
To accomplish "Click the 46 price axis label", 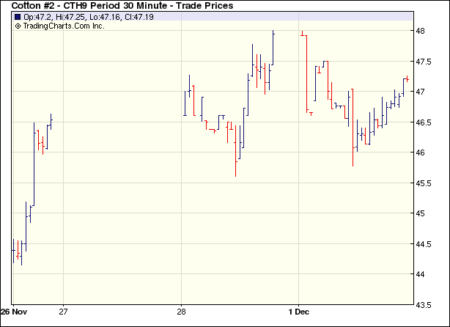I will click(x=421, y=153).
